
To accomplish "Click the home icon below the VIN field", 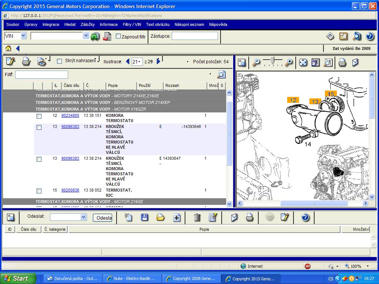I will (8, 48).
